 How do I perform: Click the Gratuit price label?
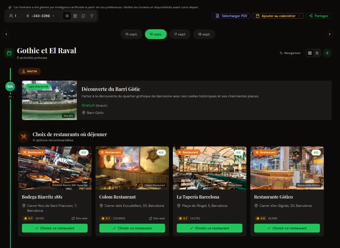click(x=88, y=105)
